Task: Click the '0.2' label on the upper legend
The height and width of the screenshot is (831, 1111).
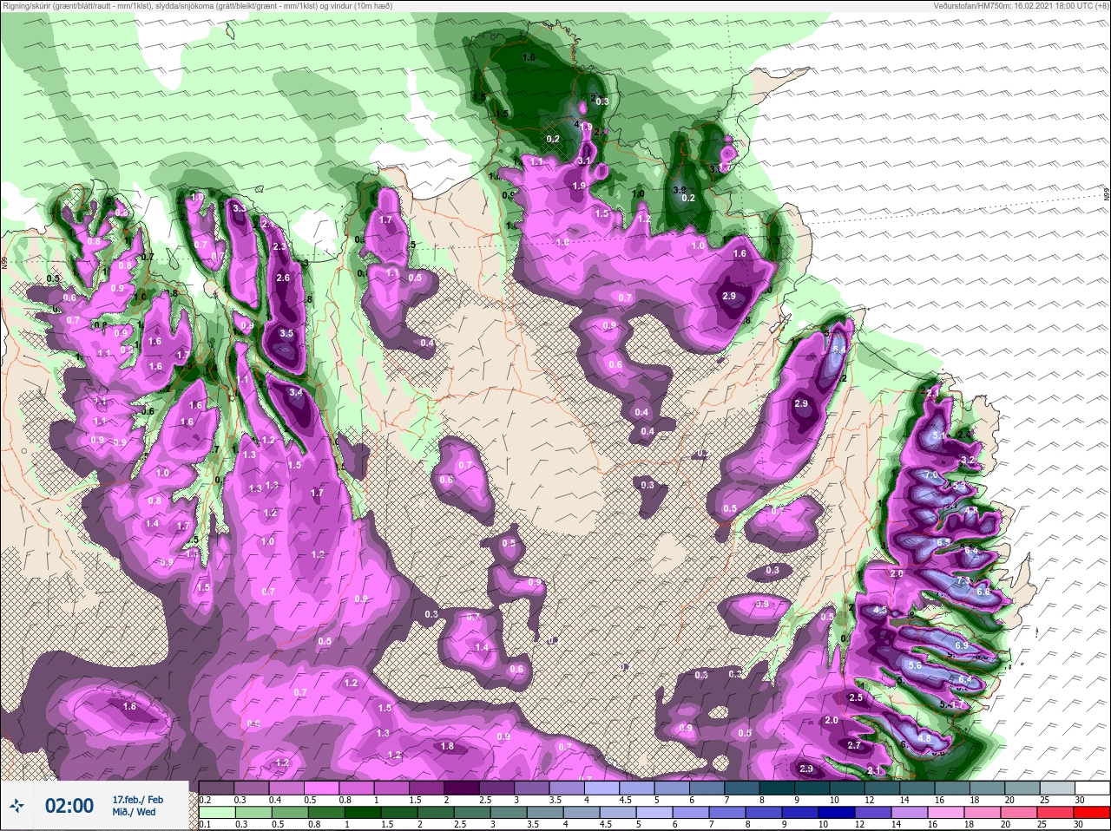Action: (205, 800)
